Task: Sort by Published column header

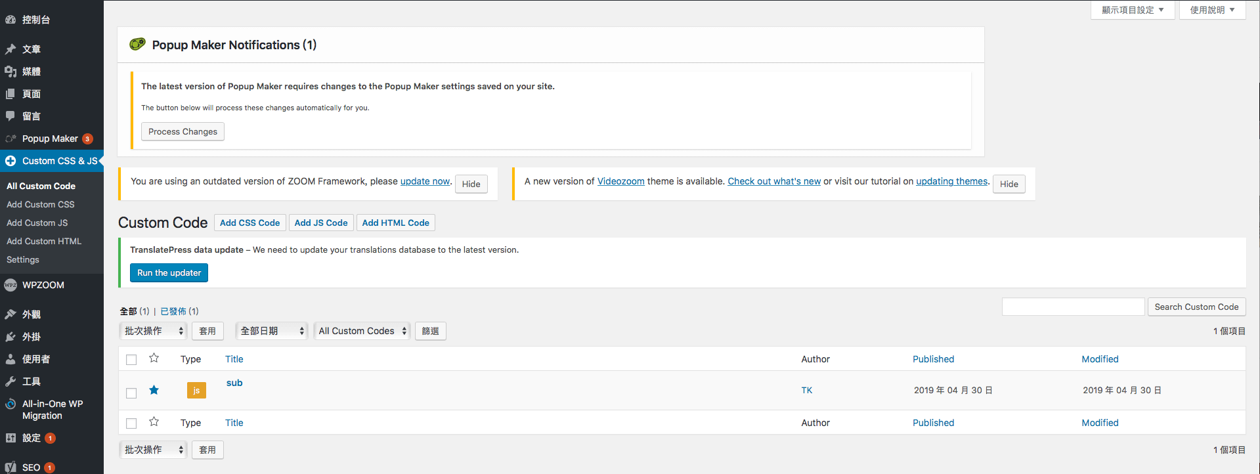Action: point(933,359)
